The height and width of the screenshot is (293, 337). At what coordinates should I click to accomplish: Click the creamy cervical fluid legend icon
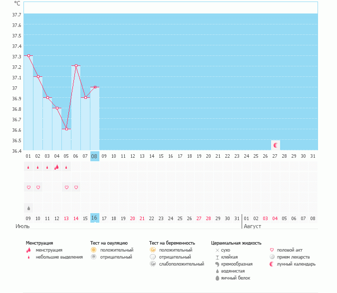(x=217, y=264)
